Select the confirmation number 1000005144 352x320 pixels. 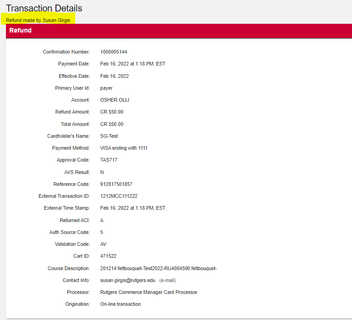click(x=113, y=52)
